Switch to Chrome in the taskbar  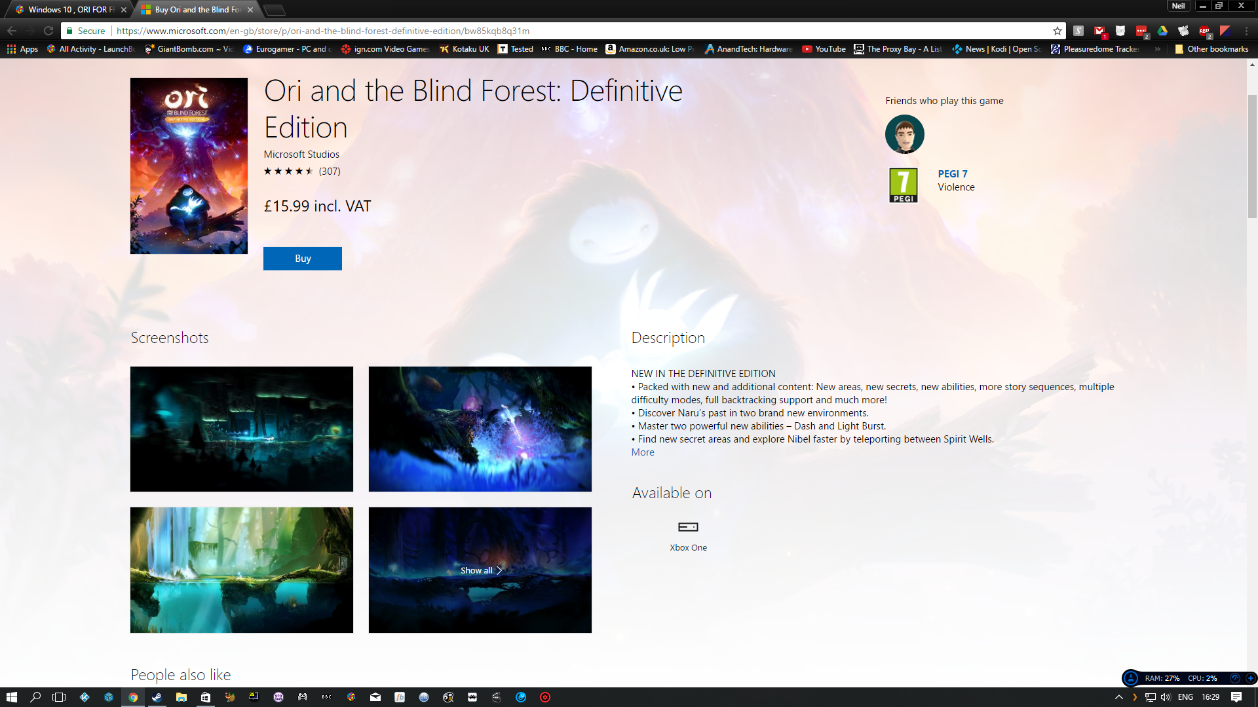[133, 697]
